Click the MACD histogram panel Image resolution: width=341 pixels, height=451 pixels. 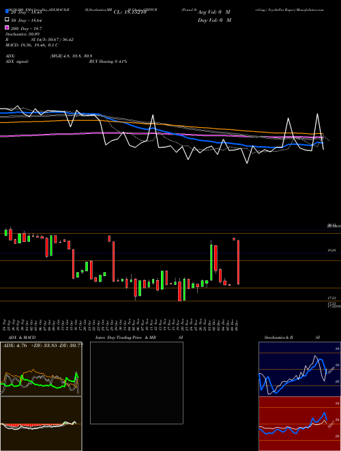tap(41, 424)
